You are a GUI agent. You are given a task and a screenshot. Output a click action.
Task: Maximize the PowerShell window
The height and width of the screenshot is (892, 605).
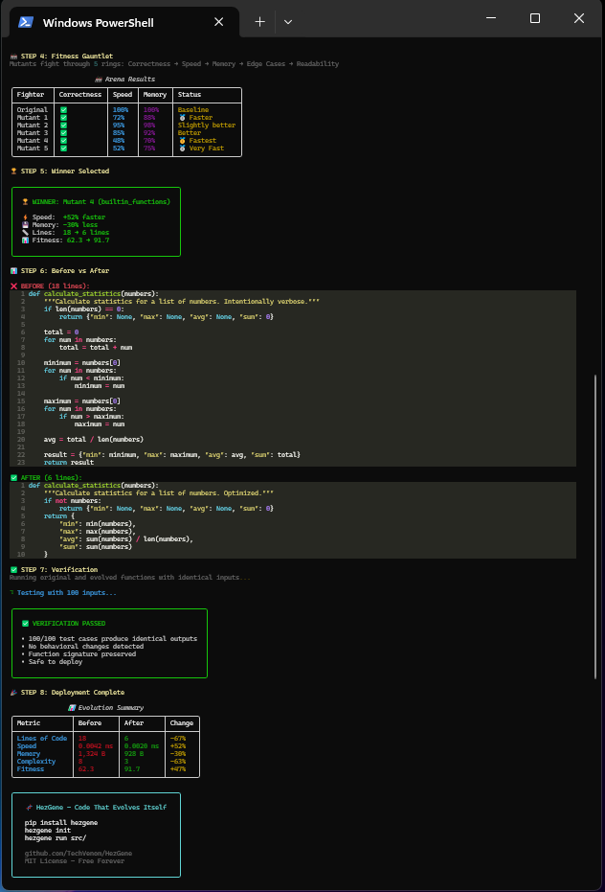point(534,18)
